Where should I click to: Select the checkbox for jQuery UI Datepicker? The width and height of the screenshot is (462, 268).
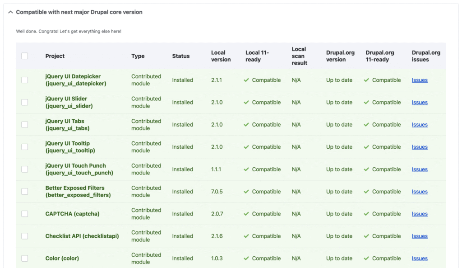[25, 80]
